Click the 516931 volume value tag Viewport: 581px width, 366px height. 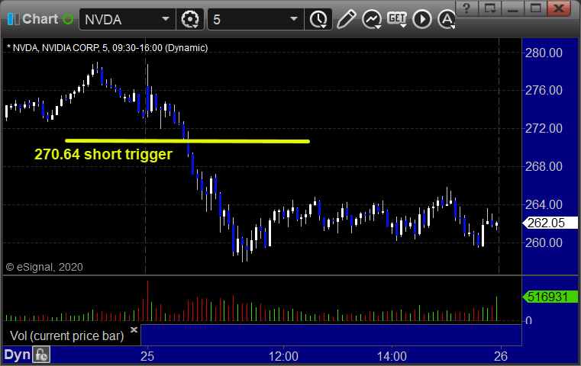coord(550,297)
